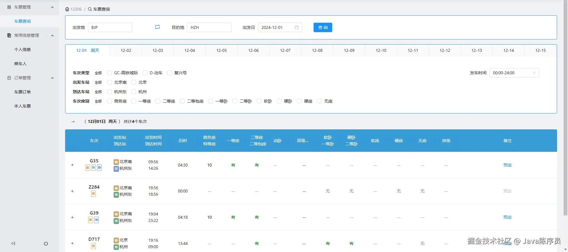The image size is (568, 252).
Task: Expand the Z284 row plus icon
Action: (x=72, y=191)
